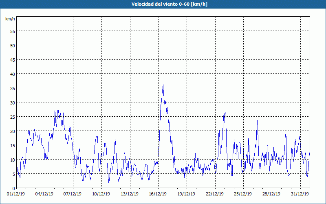Click the date label 31/12/19
The height and width of the screenshot is (204, 326).
tap(300, 194)
